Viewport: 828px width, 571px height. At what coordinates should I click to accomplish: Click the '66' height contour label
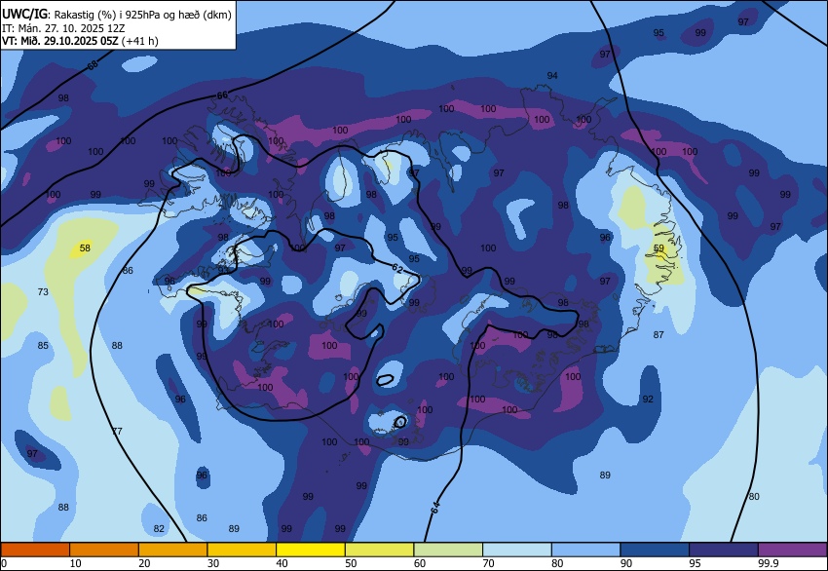[x=222, y=95]
